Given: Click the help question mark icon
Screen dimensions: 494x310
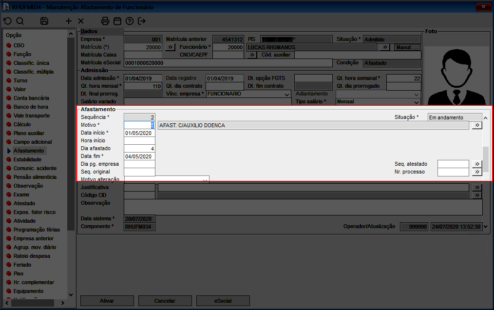Looking at the screenshot, I should click(x=130, y=21).
